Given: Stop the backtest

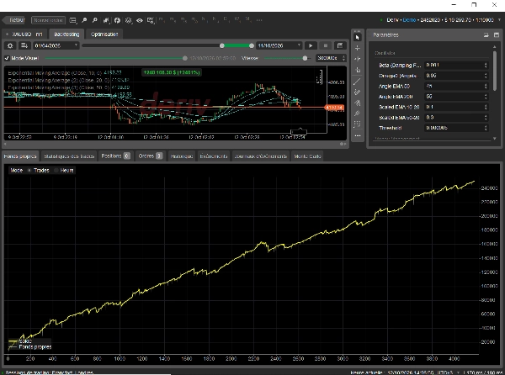Looking at the screenshot, I should tap(325, 45).
